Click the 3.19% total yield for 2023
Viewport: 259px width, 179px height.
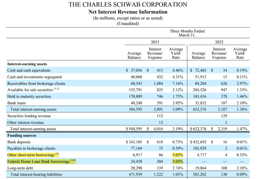click(178, 129)
